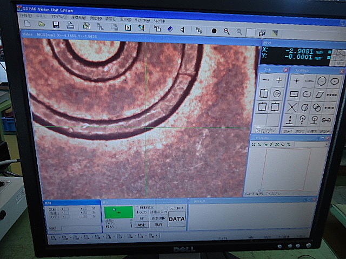Open the third menu ending with (P)

tap(59, 17)
